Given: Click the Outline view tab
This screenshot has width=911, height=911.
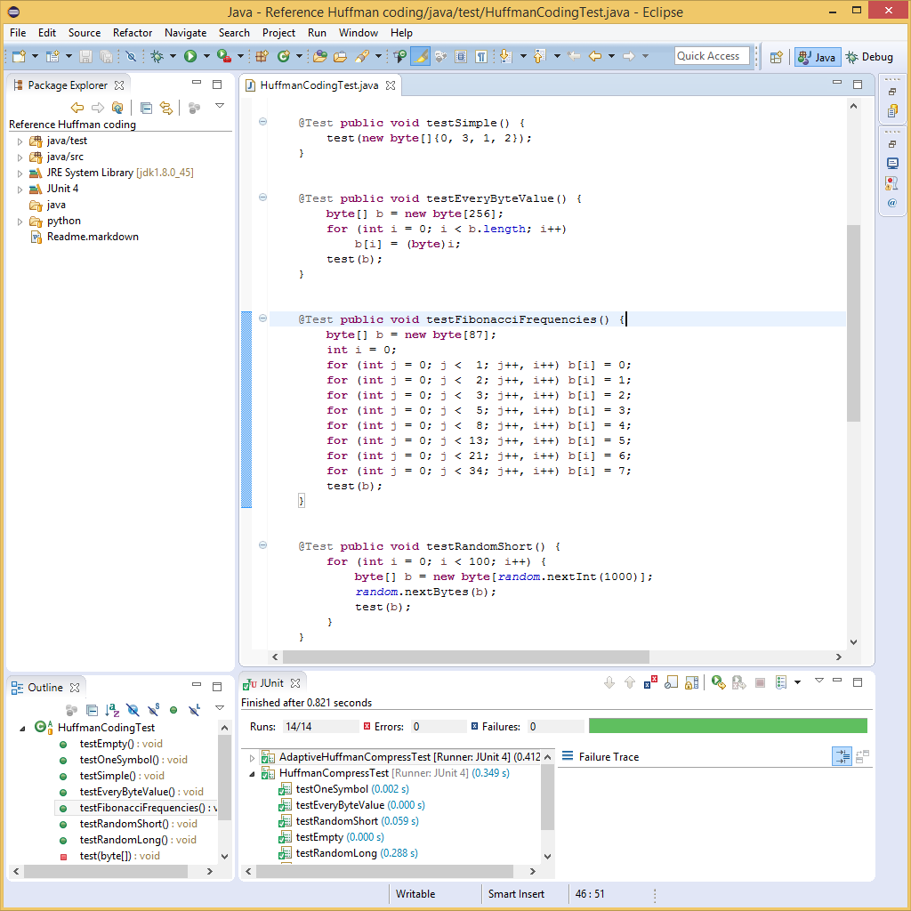Looking at the screenshot, I should [45, 688].
